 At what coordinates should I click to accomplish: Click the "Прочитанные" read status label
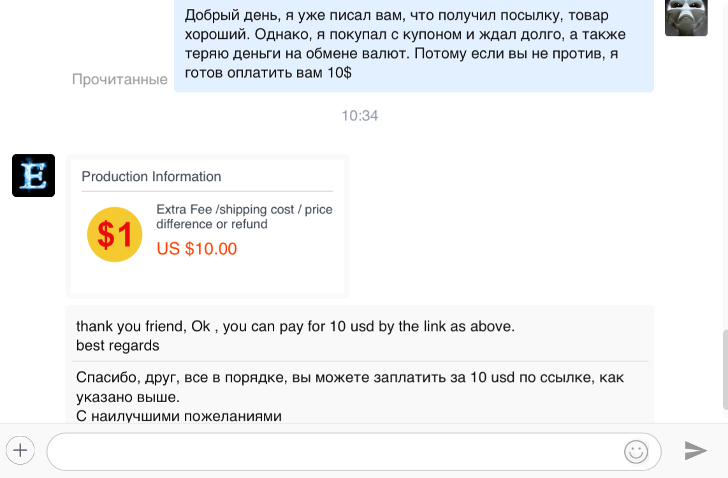[x=120, y=80]
